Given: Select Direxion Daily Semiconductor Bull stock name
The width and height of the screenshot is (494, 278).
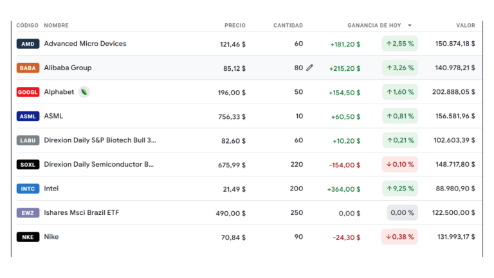Looking at the screenshot, I should pyautogui.click(x=98, y=164).
